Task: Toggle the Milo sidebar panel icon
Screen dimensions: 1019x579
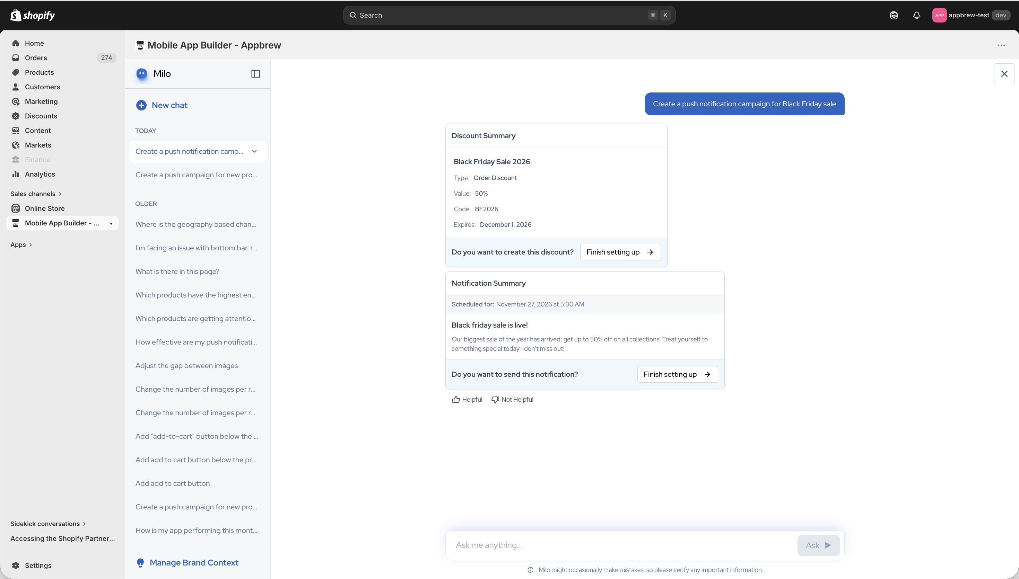Action: coord(255,73)
